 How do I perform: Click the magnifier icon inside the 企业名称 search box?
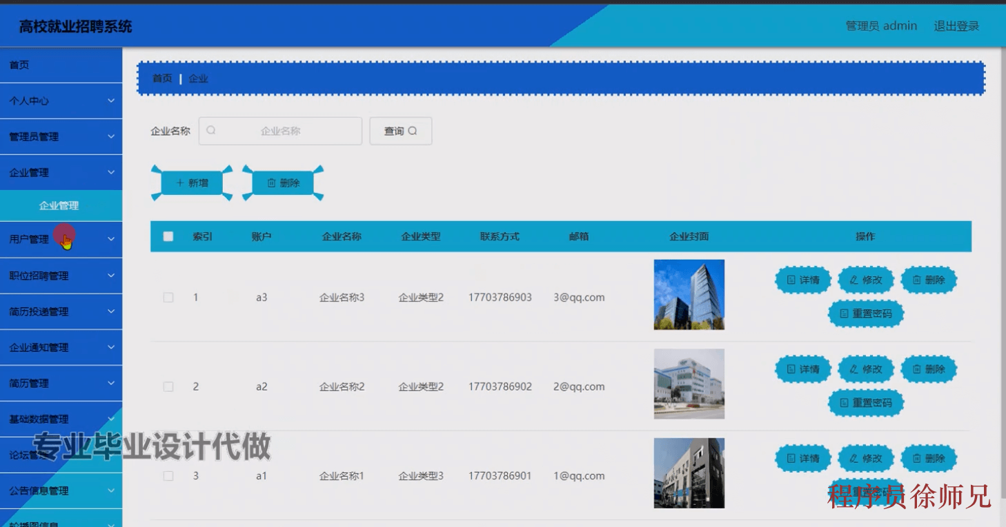click(211, 130)
